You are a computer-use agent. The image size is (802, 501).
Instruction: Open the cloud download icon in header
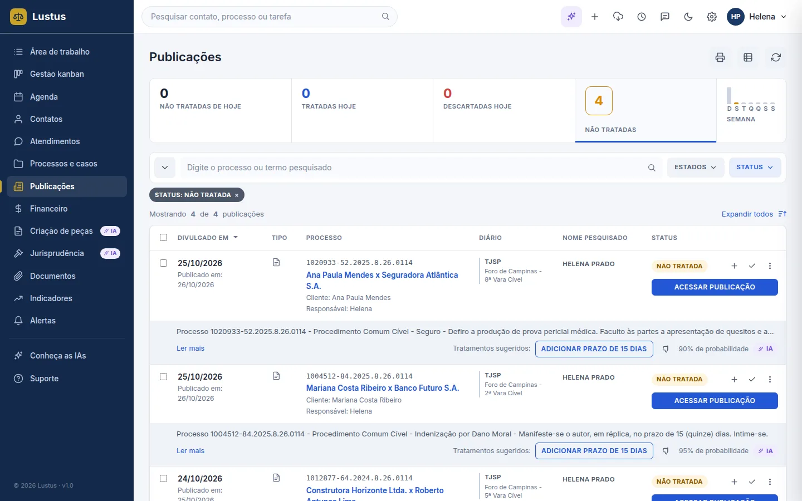pyautogui.click(x=618, y=17)
